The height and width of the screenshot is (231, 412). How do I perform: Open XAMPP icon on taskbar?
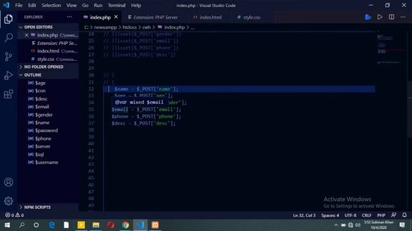point(155,225)
